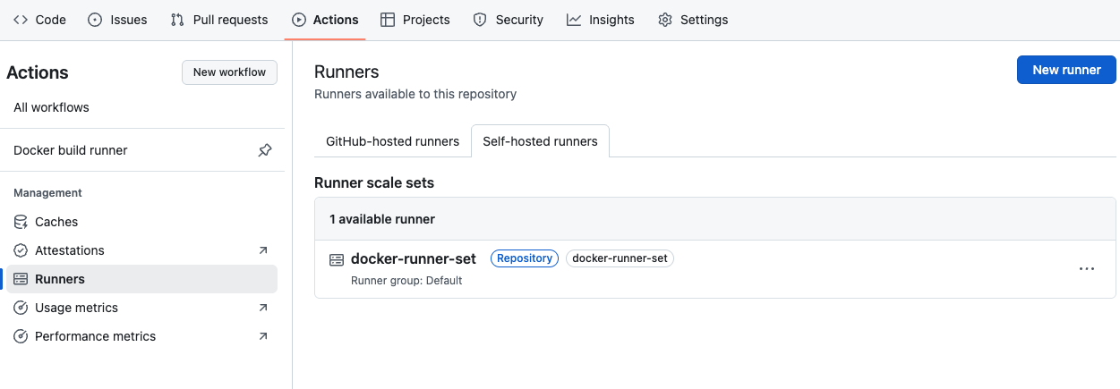Open the docker-runner-set runner link
Screen dimensions: 1120x389
pyautogui.click(x=413, y=258)
